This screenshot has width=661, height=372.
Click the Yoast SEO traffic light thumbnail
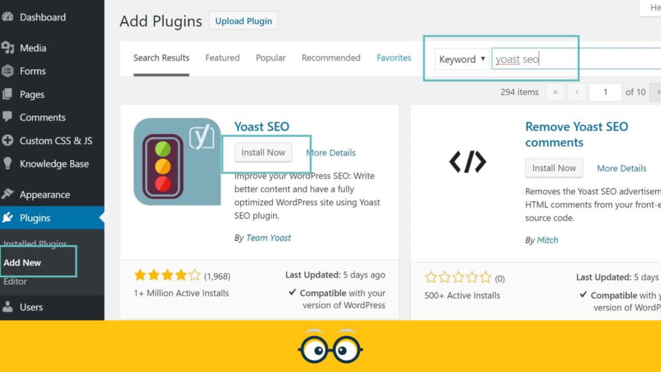coord(177,161)
